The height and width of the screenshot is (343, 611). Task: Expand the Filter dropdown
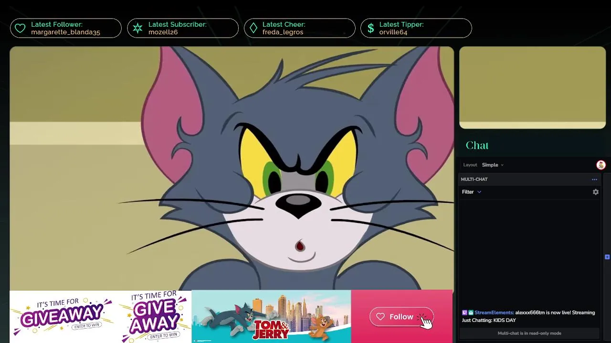pyautogui.click(x=472, y=192)
